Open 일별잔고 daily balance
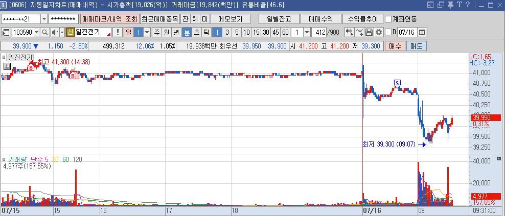The image size is (505, 216). pyautogui.click(x=279, y=19)
